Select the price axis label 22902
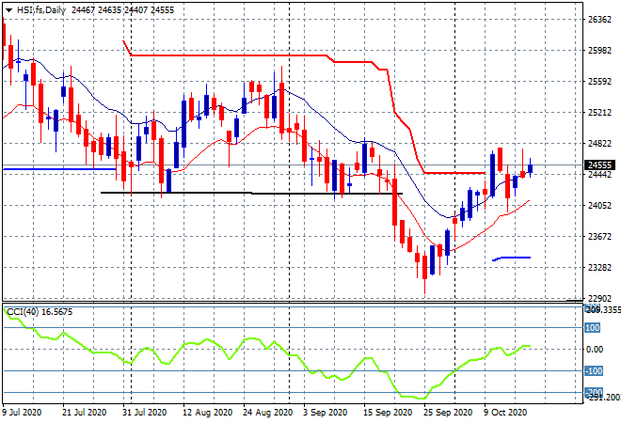This screenshot has height=423, width=621. point(599,298)
